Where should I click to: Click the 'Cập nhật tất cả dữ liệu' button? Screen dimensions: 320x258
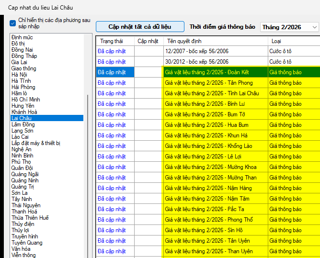coord(139,27)
